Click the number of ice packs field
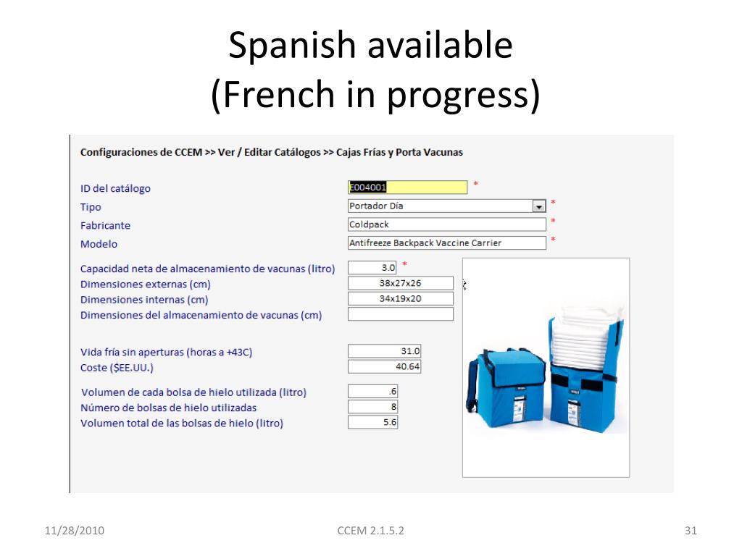The height and width of the screenshot is (556, 742). [373, 407]
